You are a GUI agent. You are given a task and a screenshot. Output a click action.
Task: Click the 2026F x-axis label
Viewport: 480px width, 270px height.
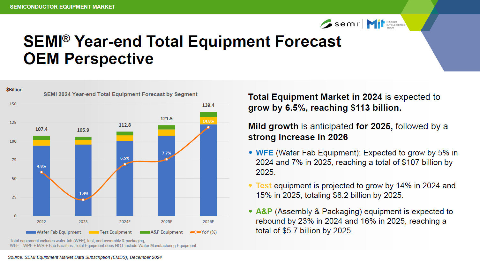(x=208, y=222)
